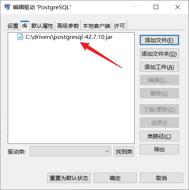Close the 编辑驱动 dialog window
The width and height of the screenshot is (189, 190).
178,7
